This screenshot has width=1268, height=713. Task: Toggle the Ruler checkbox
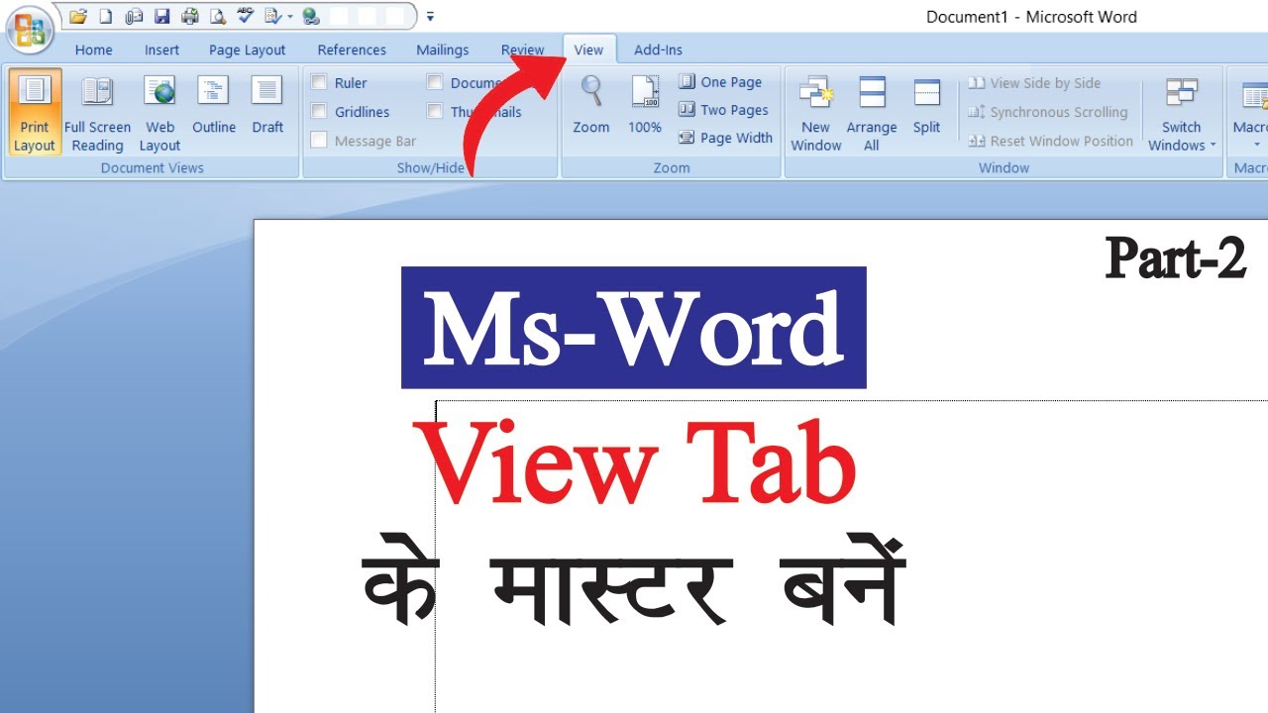click(x=319, y=83)
